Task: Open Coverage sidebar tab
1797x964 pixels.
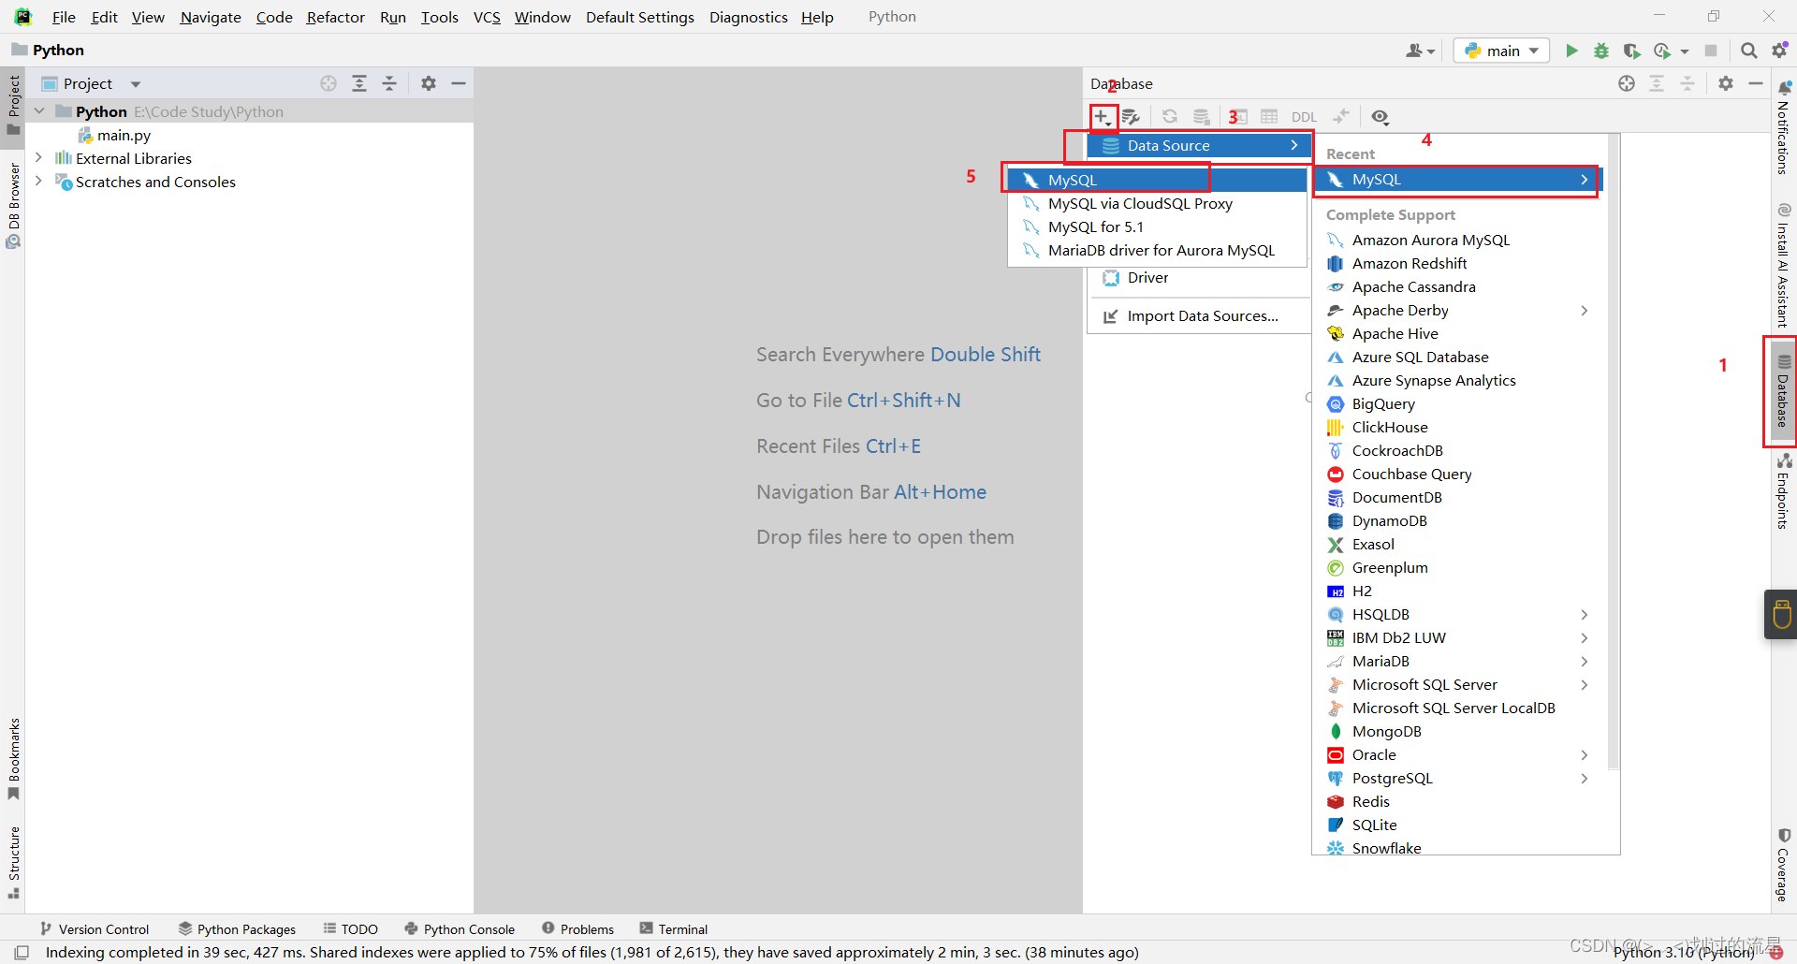Action: click(1783, 865)
